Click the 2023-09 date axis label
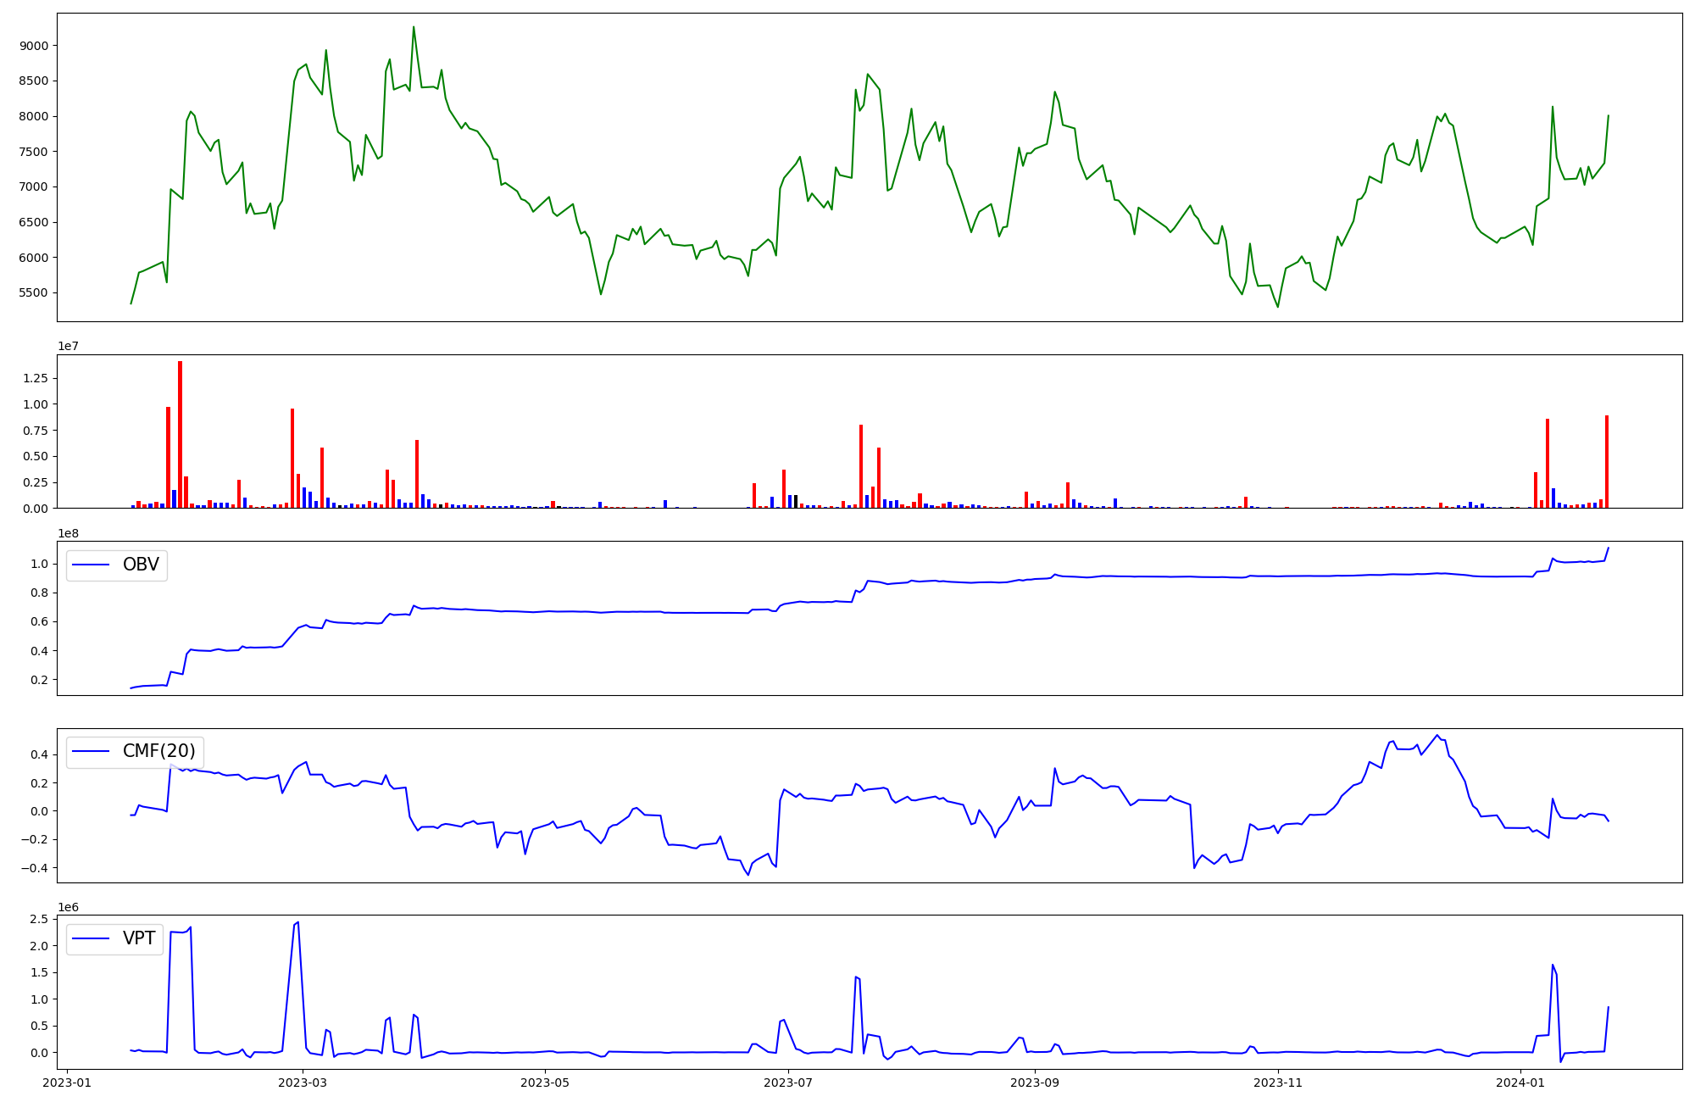The image size is (1695, 1102). point(1035,1083)
